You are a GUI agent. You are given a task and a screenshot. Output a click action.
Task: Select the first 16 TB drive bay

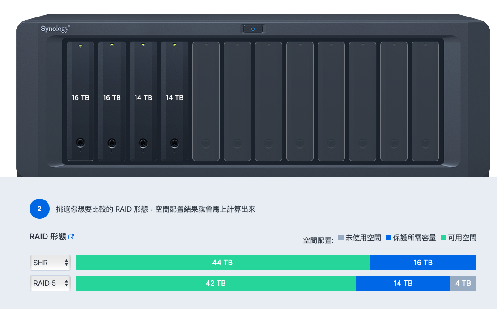click(x=81, y=101)
